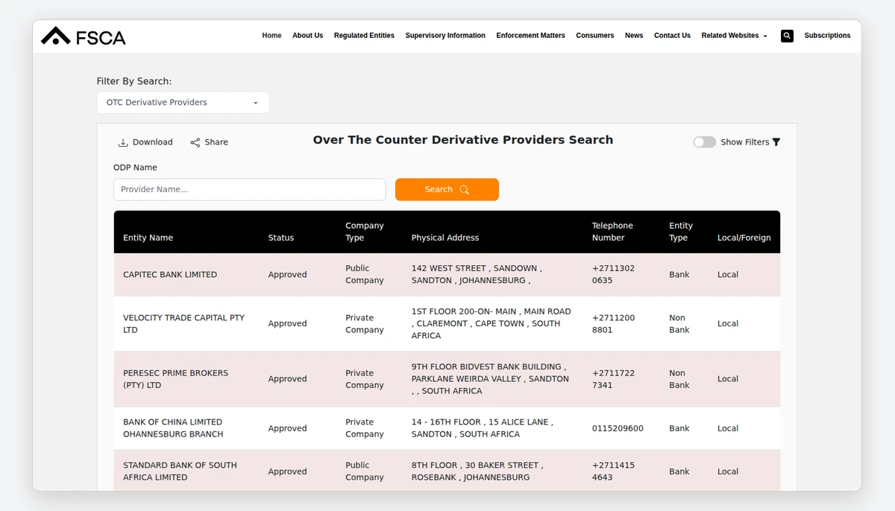This screenshot has width=895, height=511.
Task: Open the OTC Derivative Providers dropdown
Action: click(183, 103)
